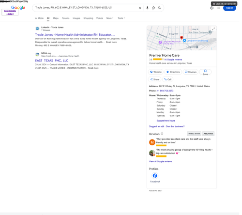Click the Accessibility help link

[x=10, y=13]
